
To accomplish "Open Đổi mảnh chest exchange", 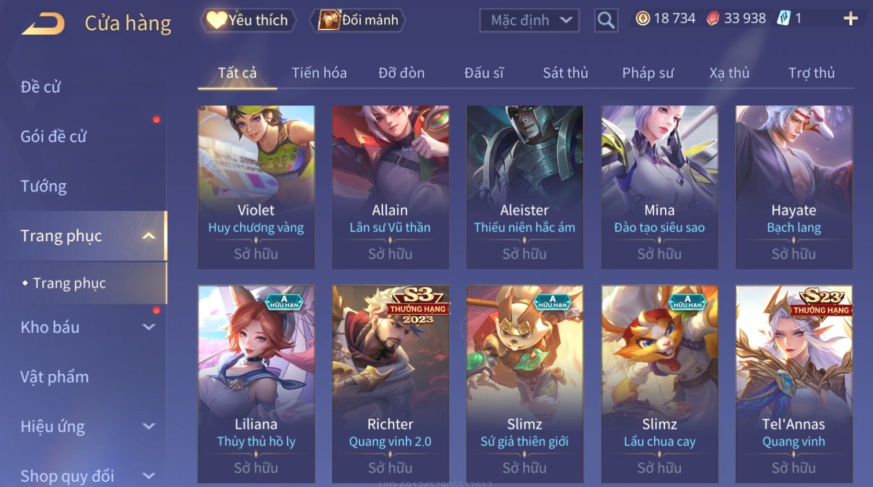I will [359, 20].
